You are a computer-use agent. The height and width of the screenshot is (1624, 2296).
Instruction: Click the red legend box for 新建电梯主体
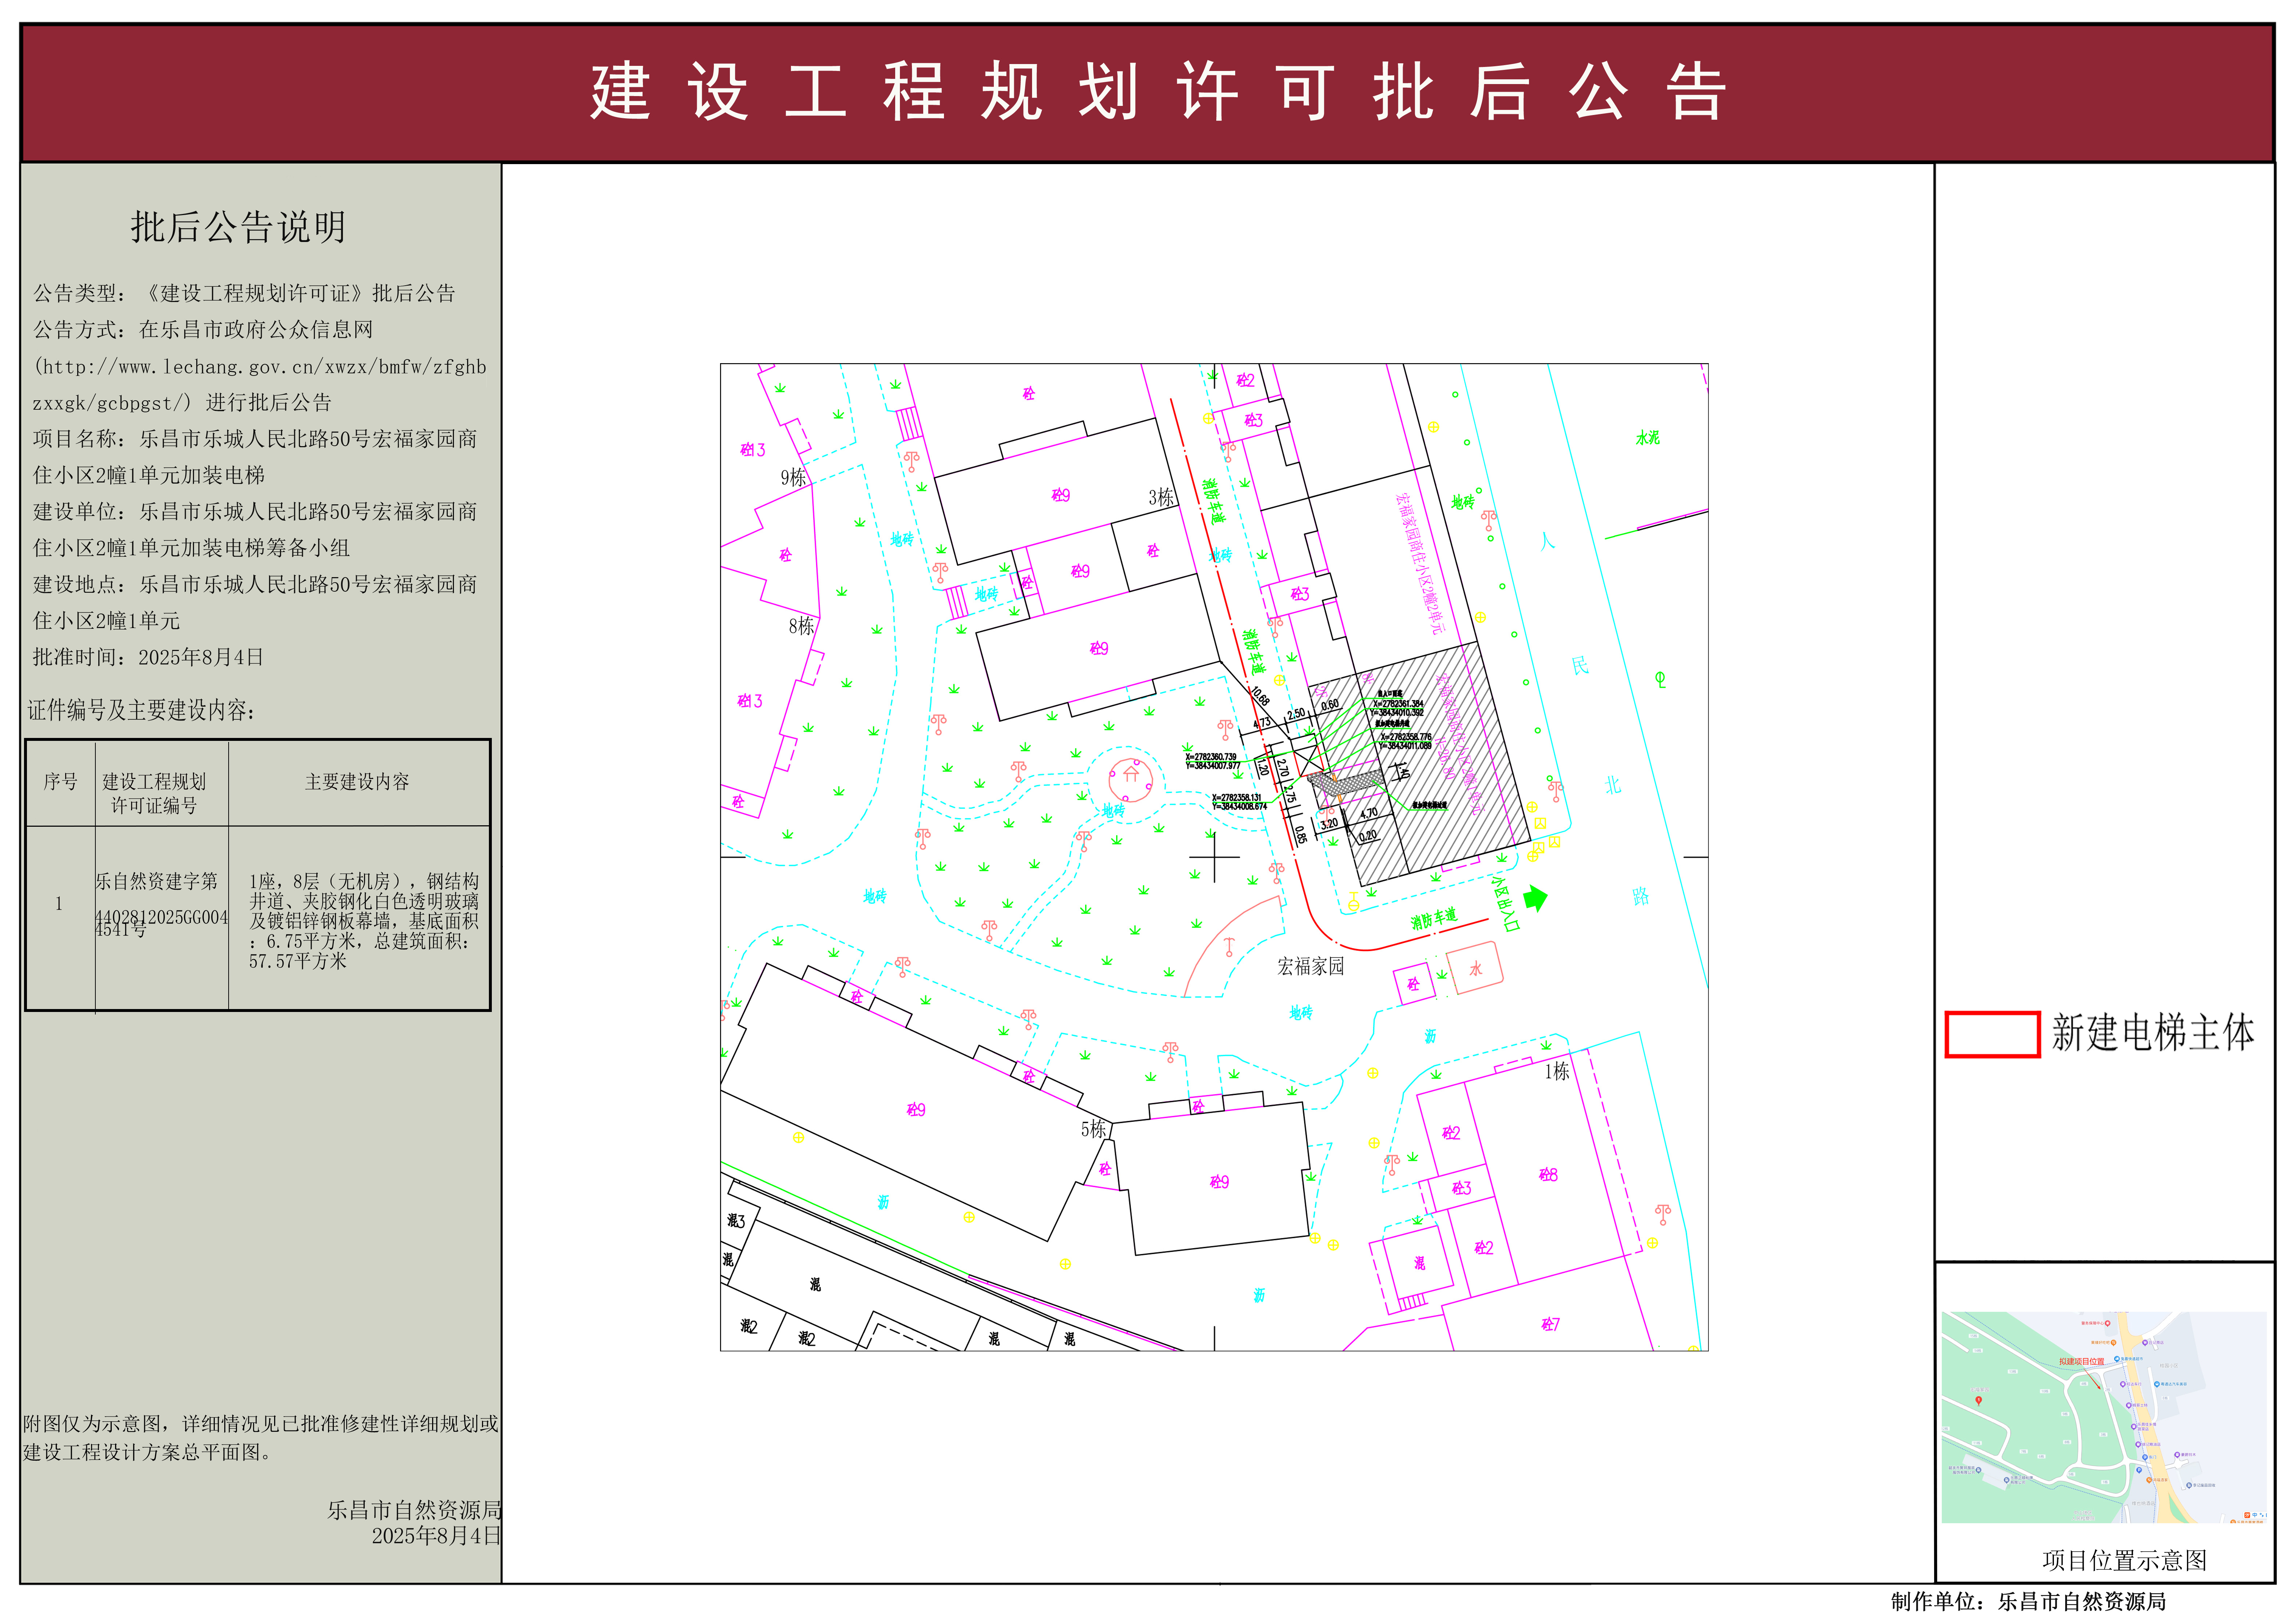click(x=1992, y=1034)
